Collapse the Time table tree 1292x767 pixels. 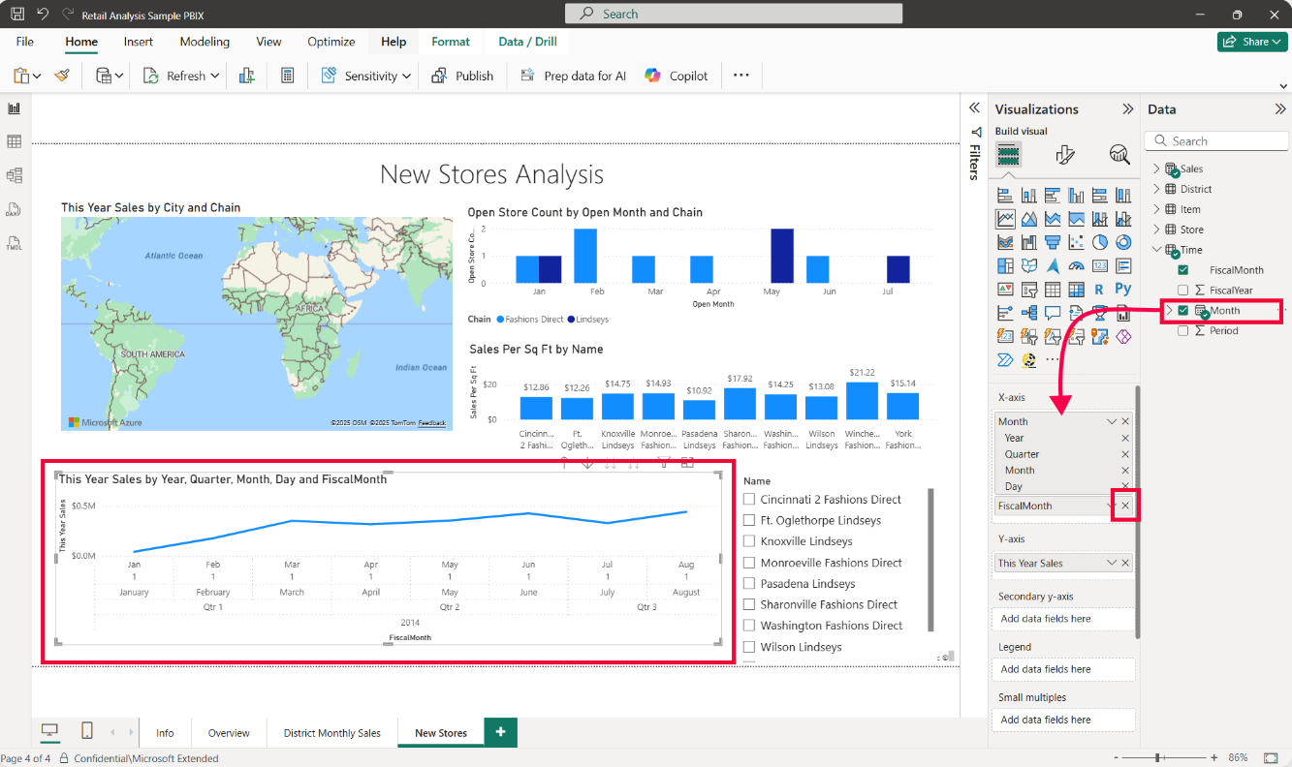pyautogui.click(x=1156, y=250)
